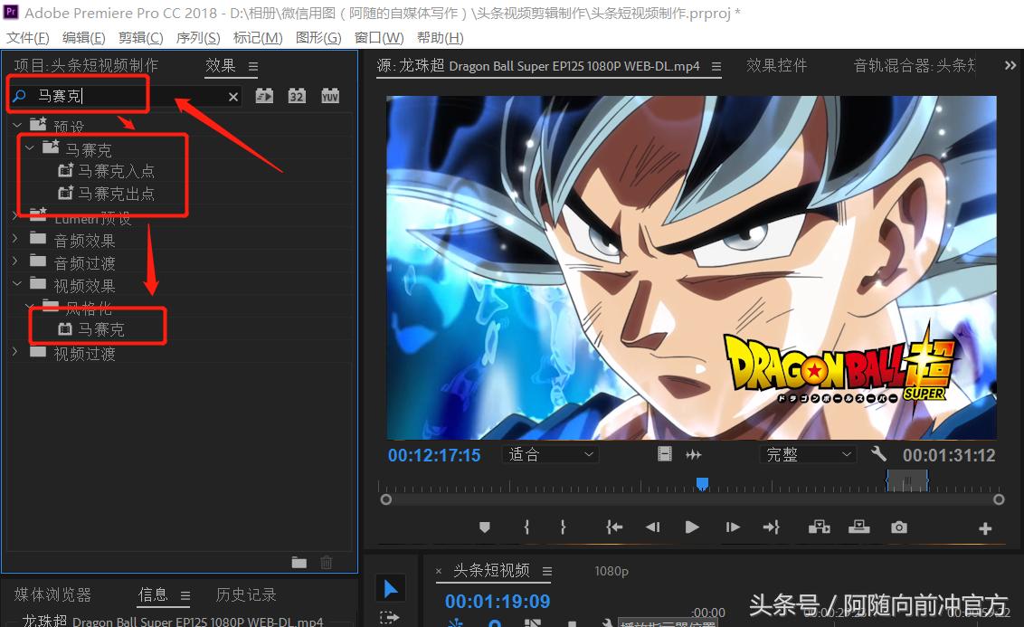This screenshot has width=1024, height=627.
Task: Select the Selection tool arrow in Tools panel
Action: [x=390, y=587]
